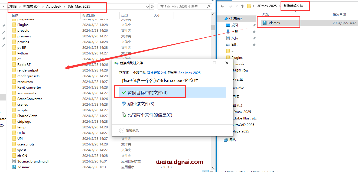Click the 3dsmax application icon in left window
This screenshot has width=358, height=172.
14,167
